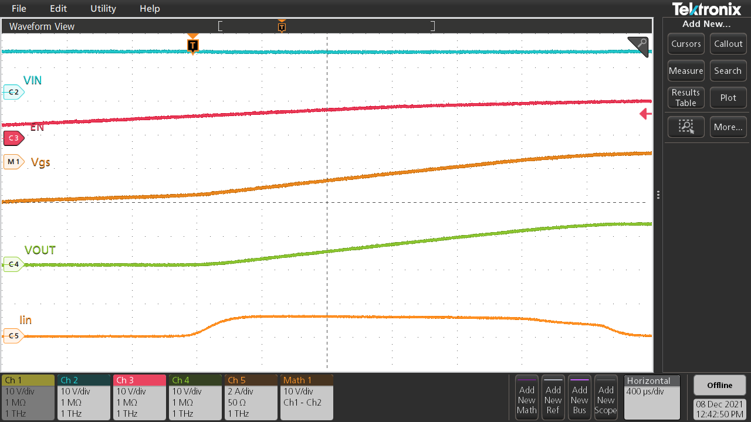The image size is (751, 422).
Task: Click the C3 badge for the EN signal
Action: (x=12, y=138)
